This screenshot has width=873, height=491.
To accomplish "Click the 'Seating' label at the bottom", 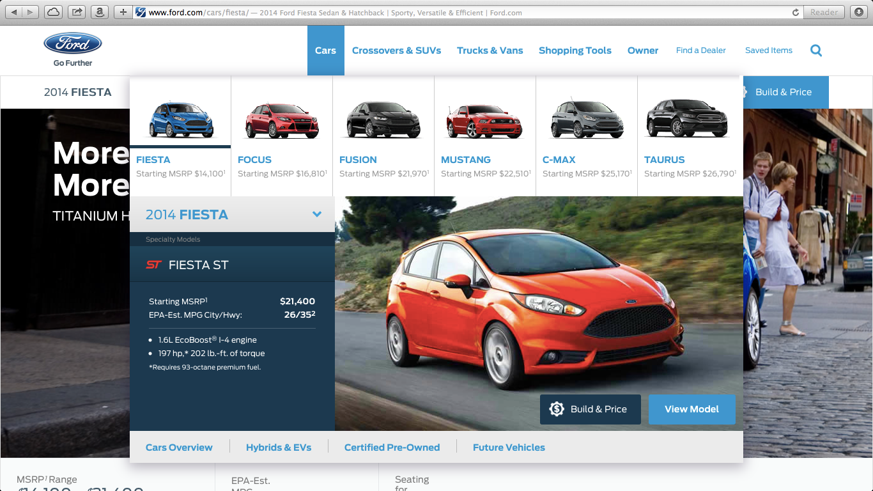I will (412, 479).
